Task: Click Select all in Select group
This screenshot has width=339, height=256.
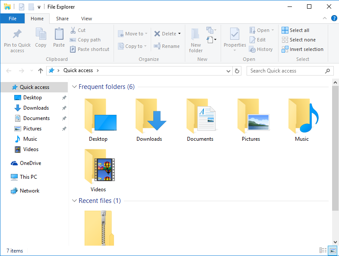Action: coord(295,30)
